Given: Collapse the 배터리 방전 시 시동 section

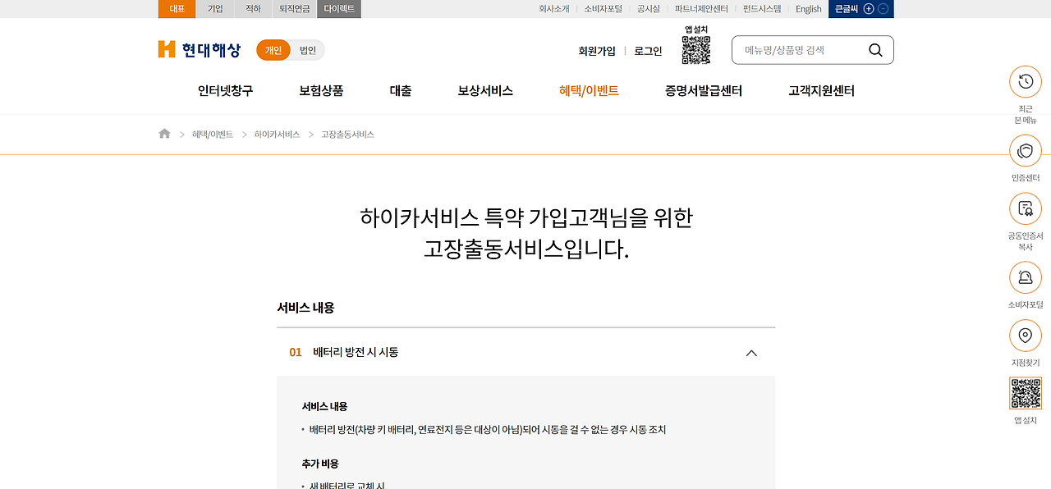Looking at the screenshot, I should 750,353.
